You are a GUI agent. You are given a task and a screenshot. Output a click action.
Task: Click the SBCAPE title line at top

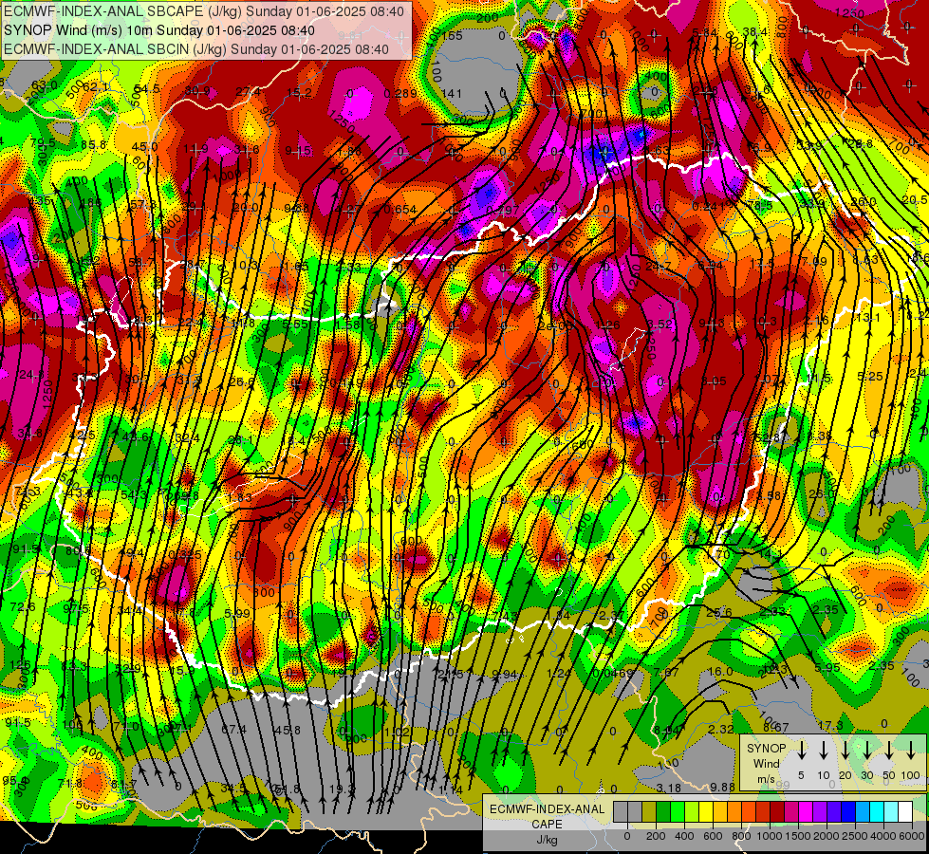204,11
